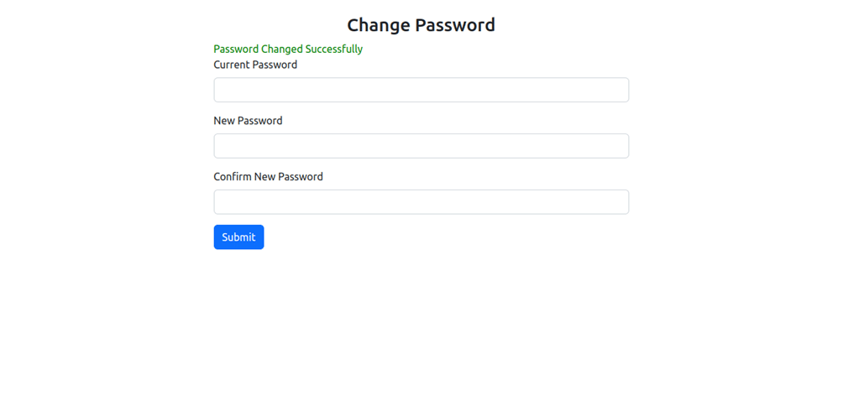Click the Current Password label
The height and width of the screenshot is (411, 843).
pyautogui.click(x=255, y=65)
